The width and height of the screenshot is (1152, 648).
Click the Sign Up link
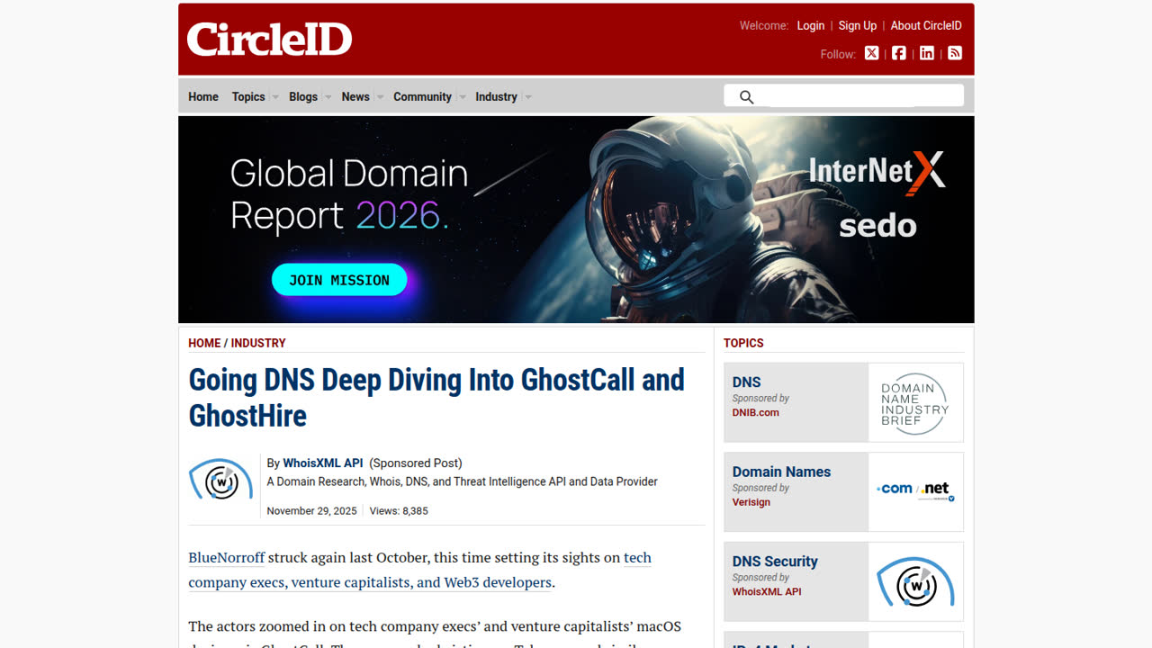tap(858, 25)
